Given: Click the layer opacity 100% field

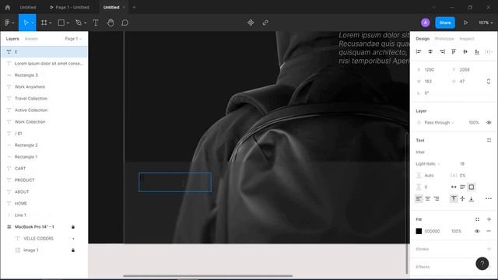Looking at the screenshot, I should tap(474, 123).
